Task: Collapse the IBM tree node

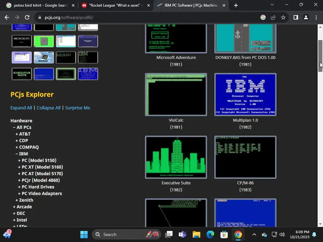Action: click(x=22, y=153)
